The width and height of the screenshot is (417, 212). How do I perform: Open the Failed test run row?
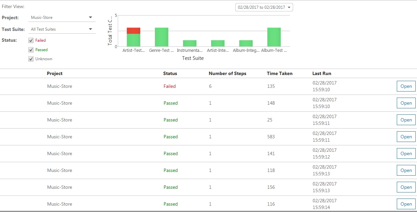pyautogui.click(x=406, y=86)
